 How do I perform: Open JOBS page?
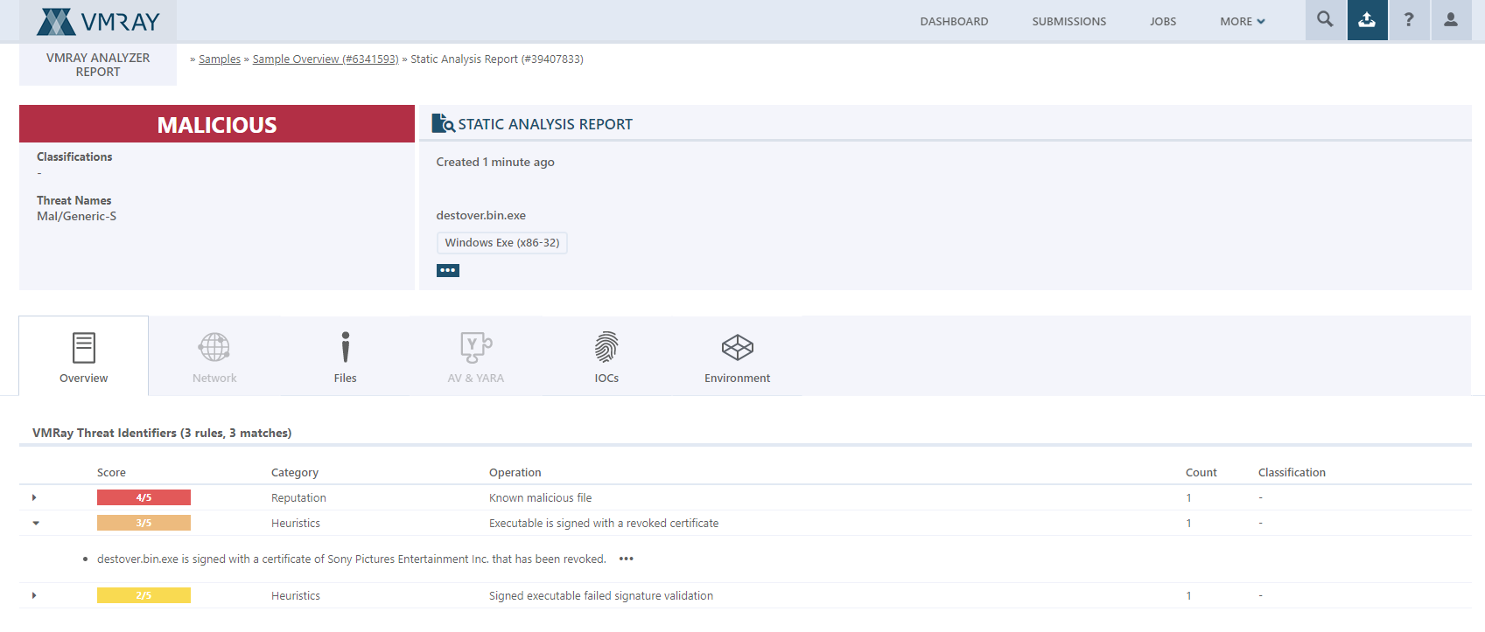click(x=1163, y=21)
